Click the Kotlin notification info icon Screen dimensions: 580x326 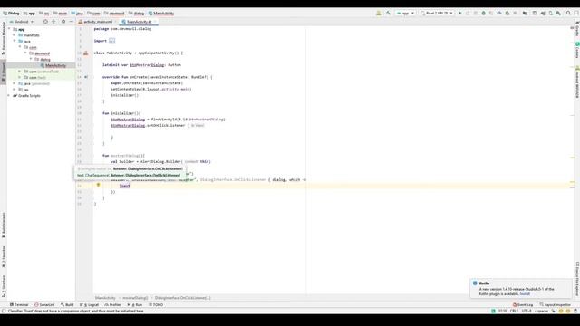click(x=475, y=283)
